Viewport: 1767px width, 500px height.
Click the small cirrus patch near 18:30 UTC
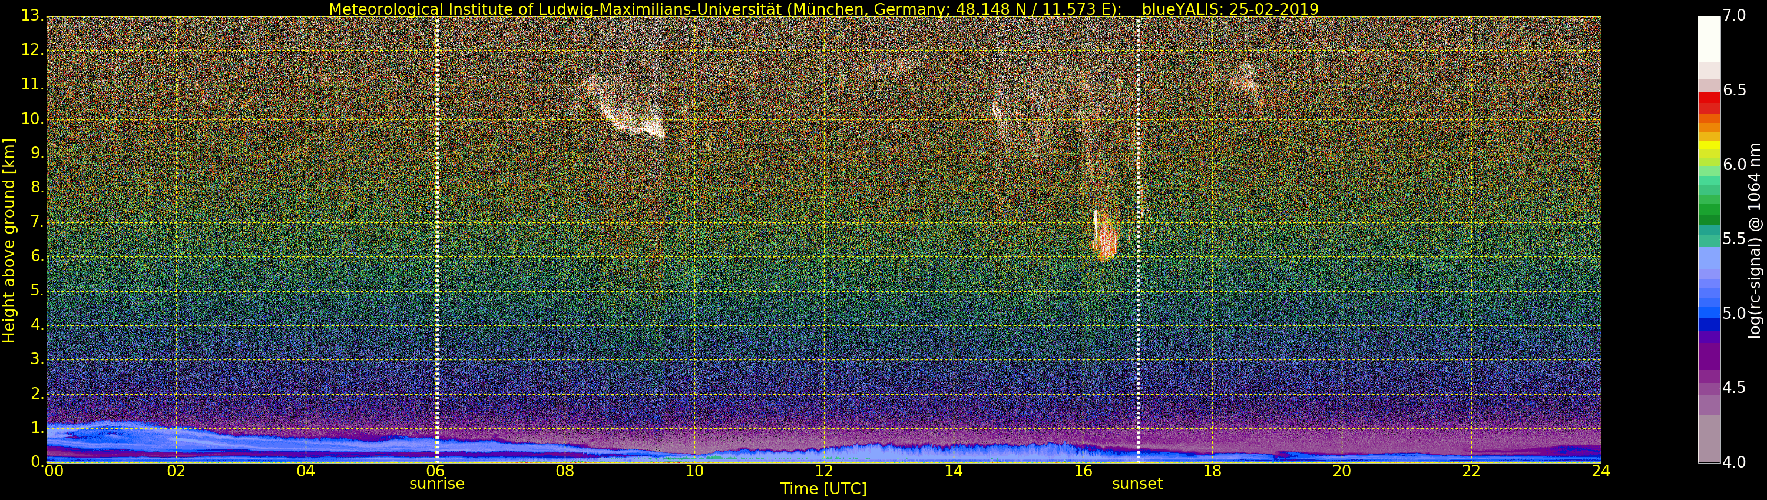(1246, 82)
